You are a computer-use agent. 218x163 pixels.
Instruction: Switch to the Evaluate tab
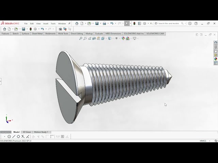point(99,34)
